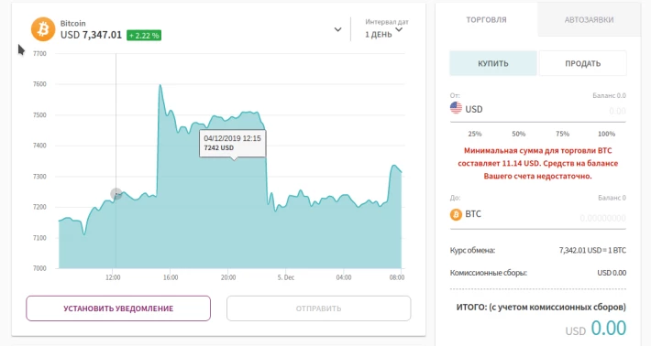The height and width of the screenshot is (346, 651).
Task: Click the US flag icon next to USD
Action: point(456,108)
